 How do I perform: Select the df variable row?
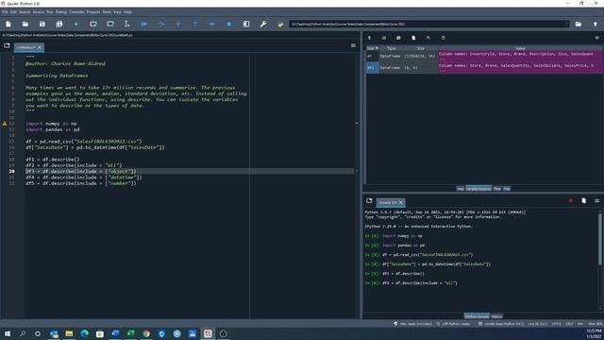(x=484, y=57)
